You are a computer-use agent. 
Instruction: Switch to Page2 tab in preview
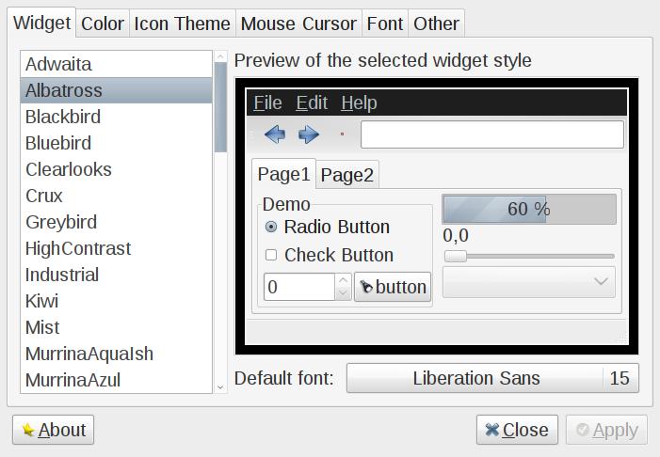346,175
